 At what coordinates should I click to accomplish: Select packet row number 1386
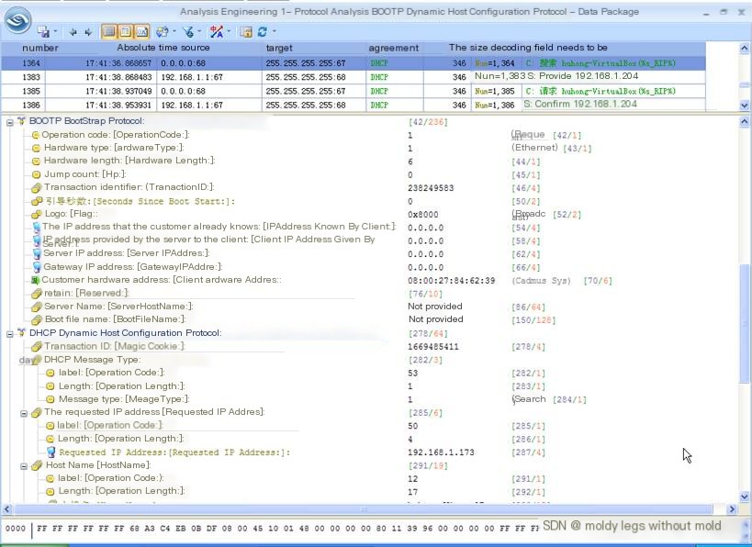click(x=353, y=105)
